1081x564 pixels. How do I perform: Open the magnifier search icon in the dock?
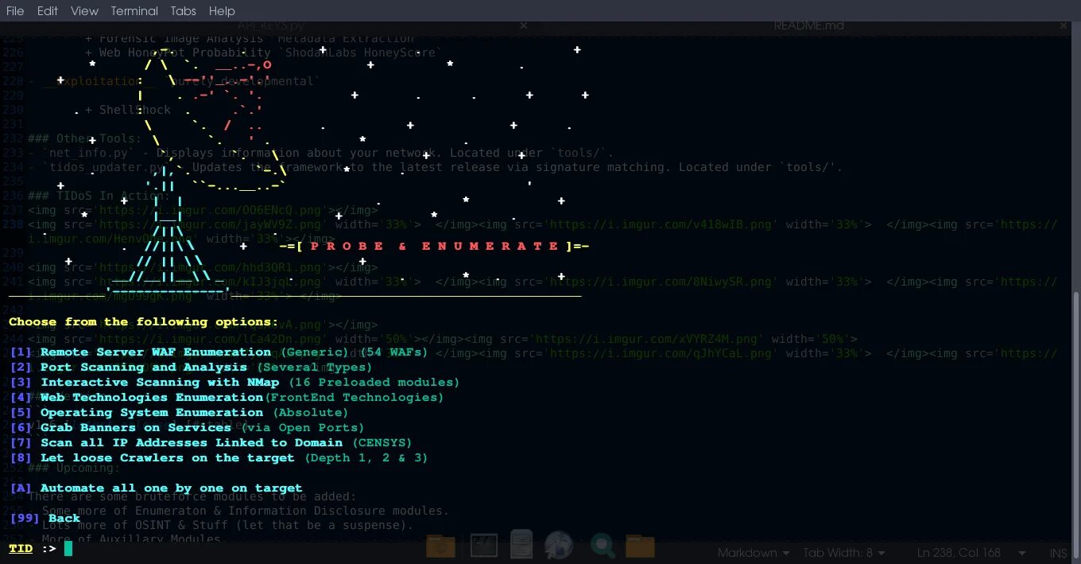tap(602, 546)
